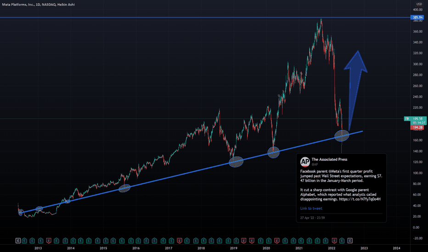Click the 120.00 price axis label
428x252 pixels.
417,162
